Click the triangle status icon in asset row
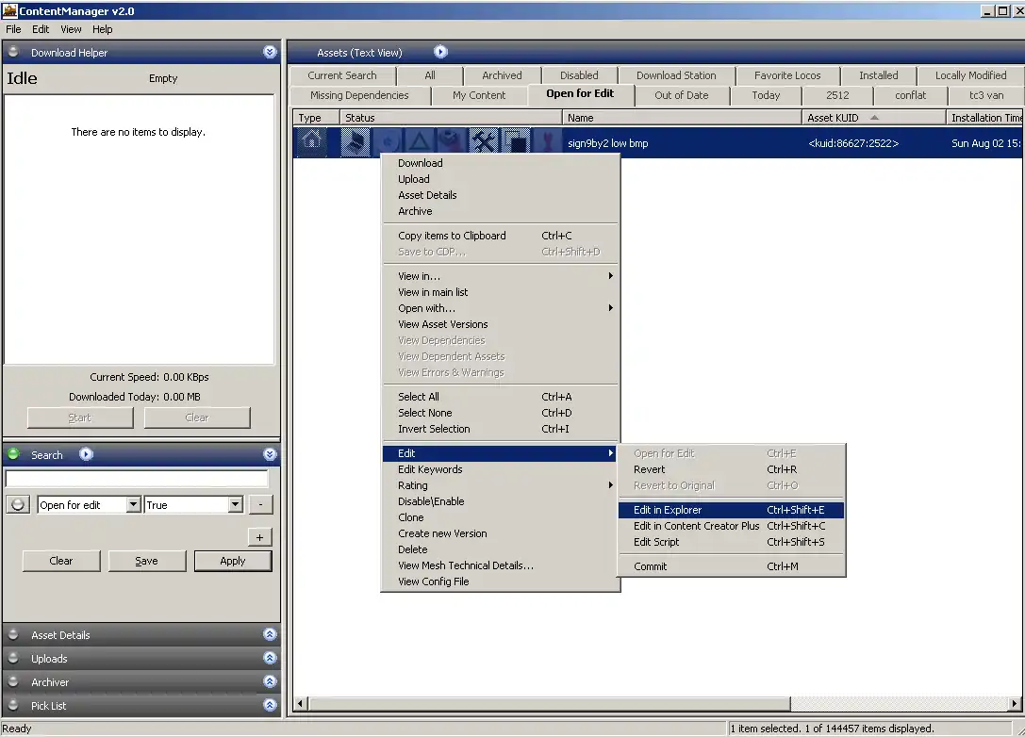Viewport: 1025px width, 737px height. coord(420,143)
